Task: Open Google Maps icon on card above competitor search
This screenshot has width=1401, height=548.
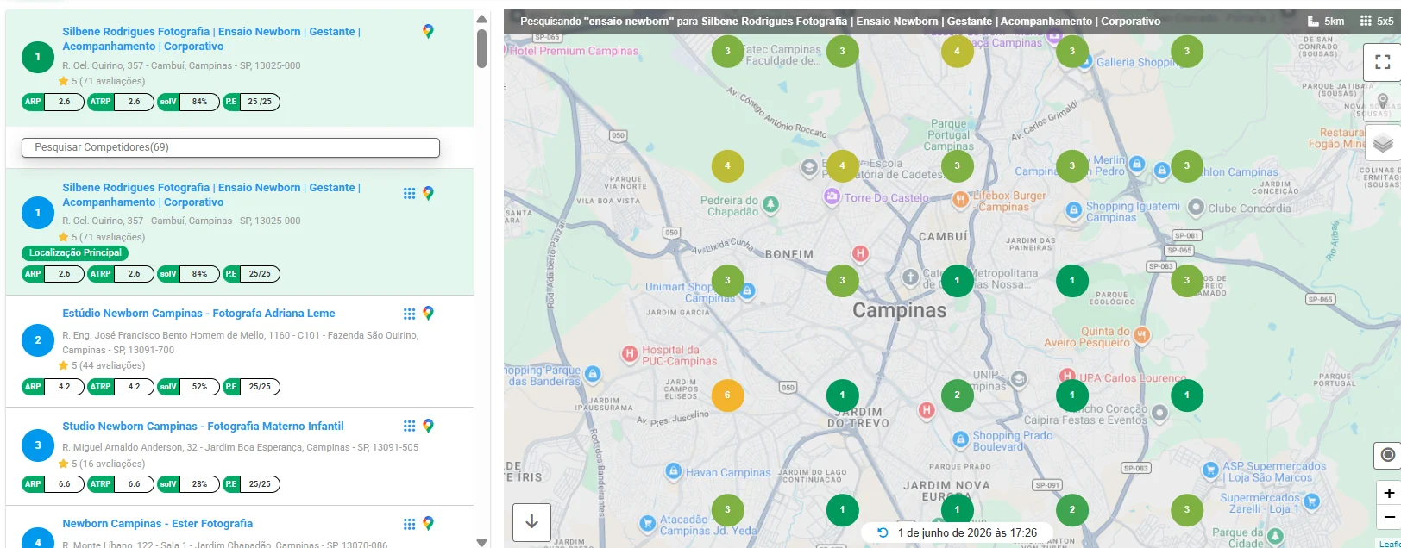Action: [x=428, y=32]
